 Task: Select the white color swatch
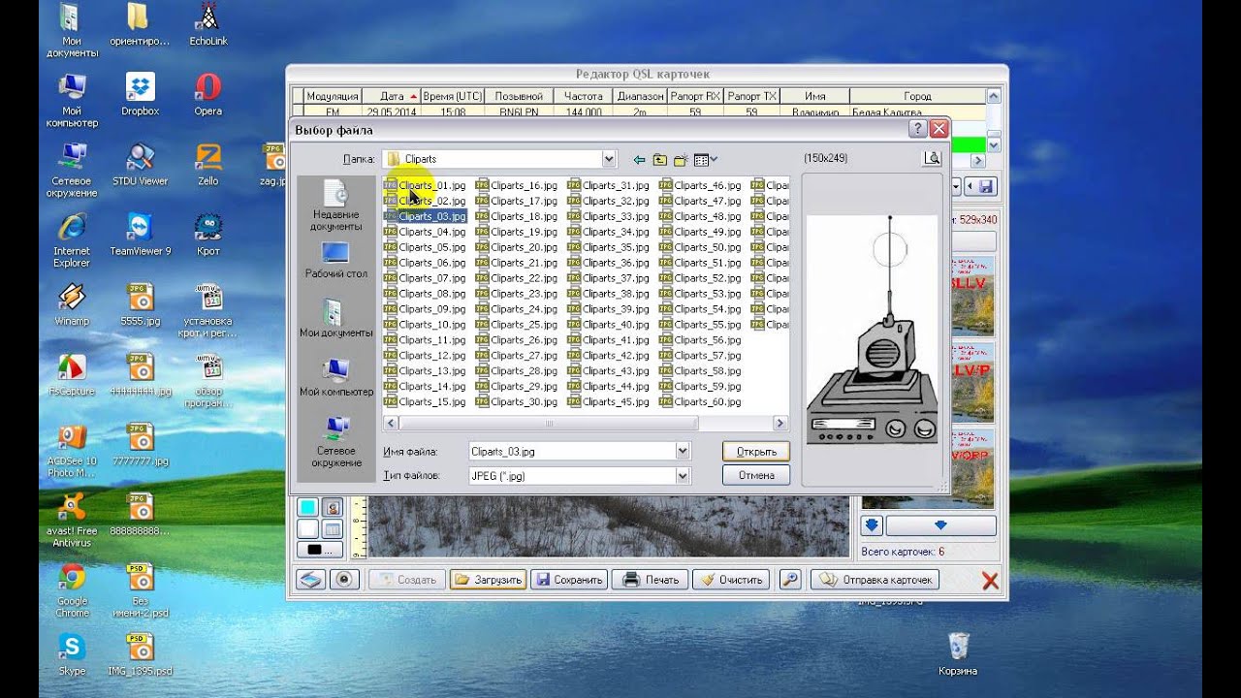[307, 529]
